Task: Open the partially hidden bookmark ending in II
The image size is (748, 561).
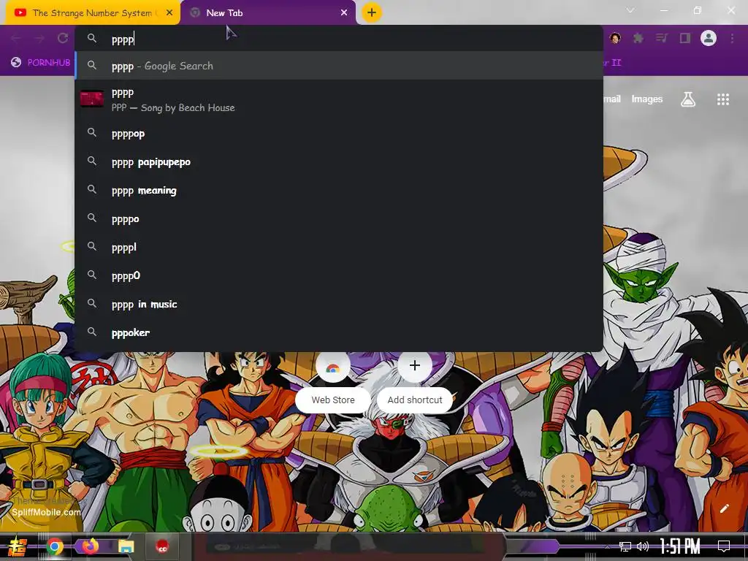Action: tap(613, 63)
